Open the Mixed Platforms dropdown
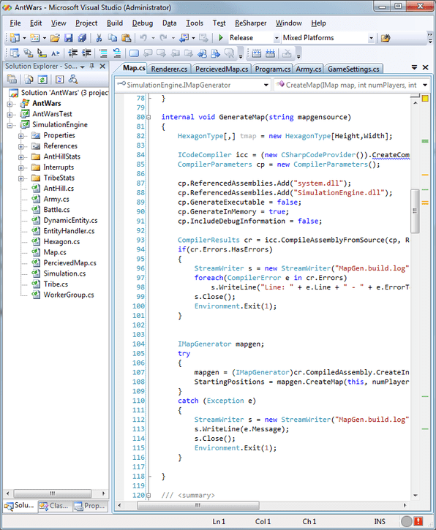The image size is (436, 530). 371,38
